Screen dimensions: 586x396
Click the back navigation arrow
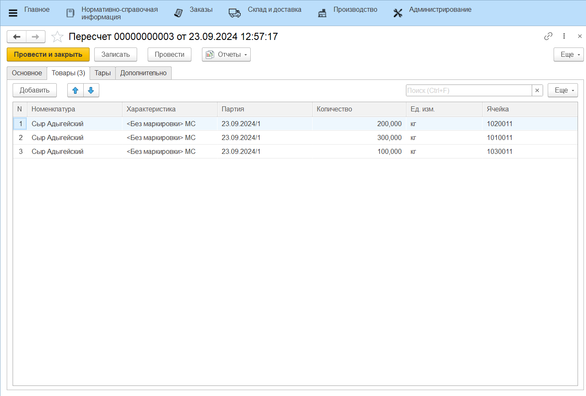click(17, 37)
